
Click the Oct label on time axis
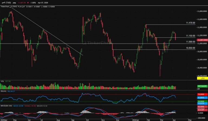[x=88, y=119]
